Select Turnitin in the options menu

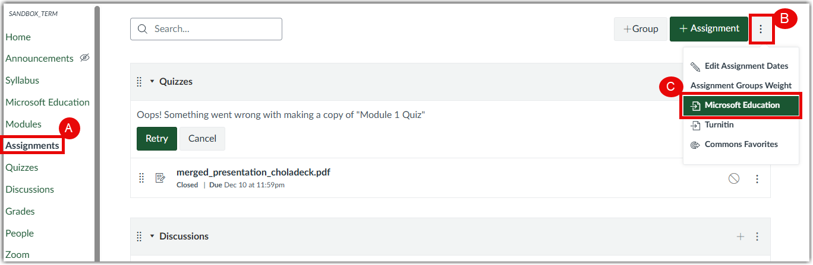[719, 125]
